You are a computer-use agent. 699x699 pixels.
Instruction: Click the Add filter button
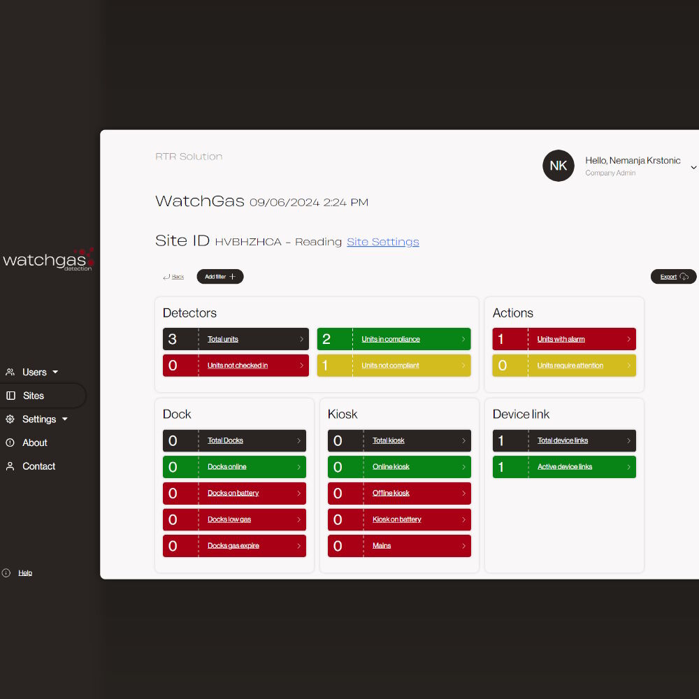pos(220,277)
